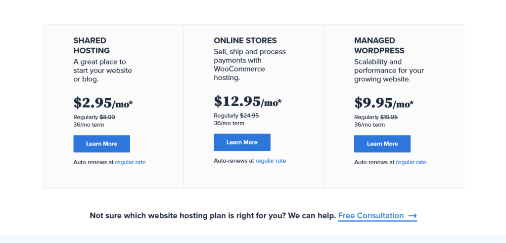Click the arrow icon beside Free Consultation
This screenshot has width=506, height=243.
click(413, 216)
